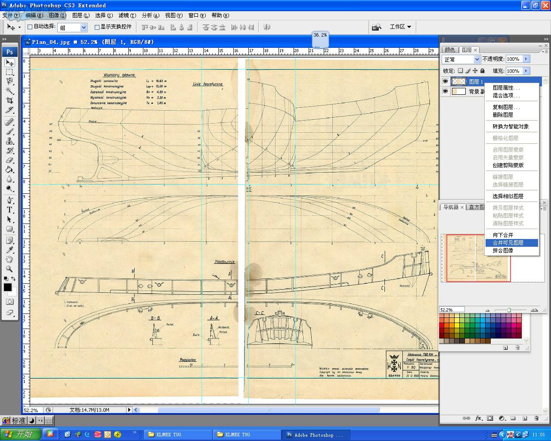551x441 pixels.
Task: Open the 工作区 workspace dropdown
Action: (x=400, y=27)
